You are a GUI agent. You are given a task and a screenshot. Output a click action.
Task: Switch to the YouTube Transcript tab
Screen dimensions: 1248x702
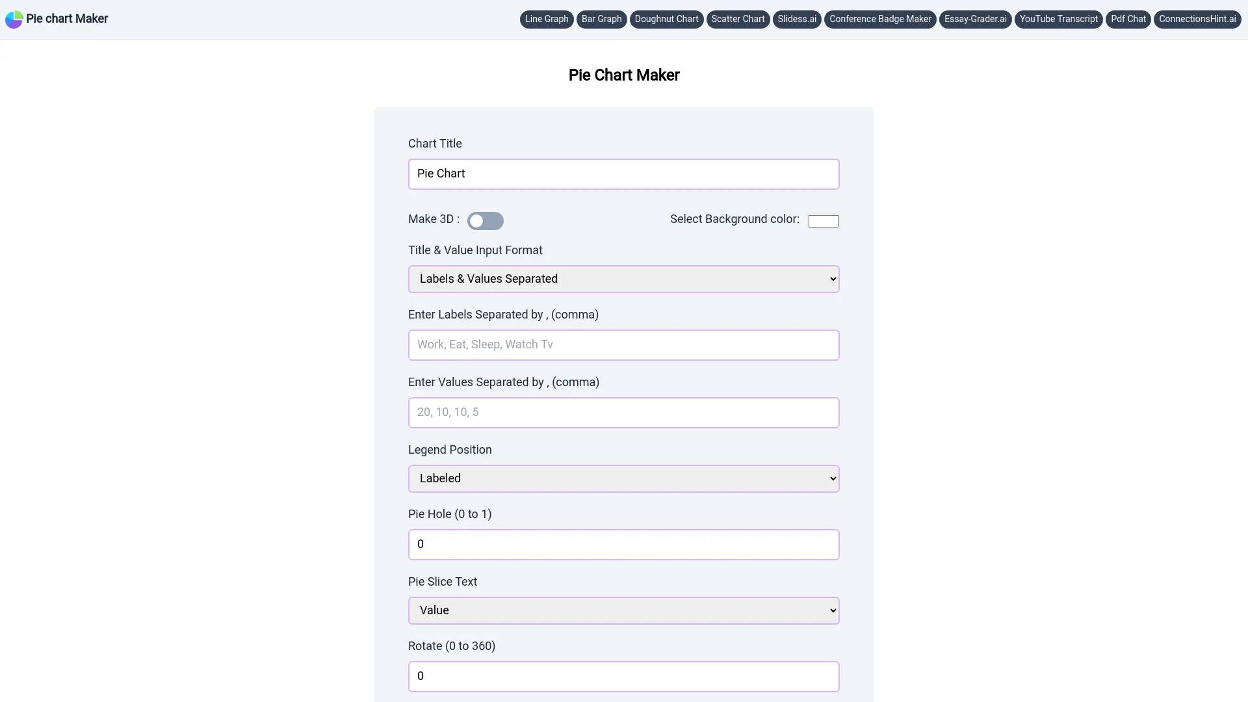[1059, 19]
